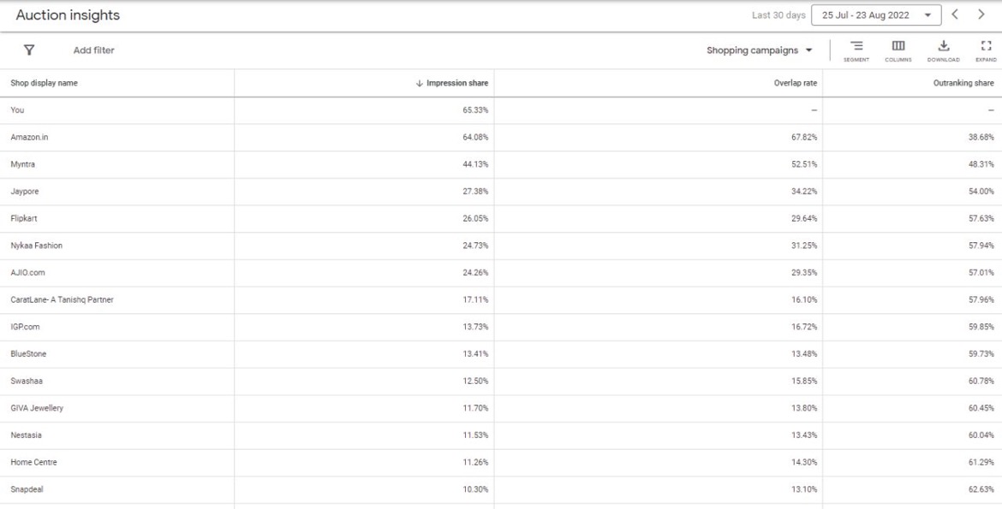Select the Myntra row
1002x509 pixels.
[x=501, y=165]
